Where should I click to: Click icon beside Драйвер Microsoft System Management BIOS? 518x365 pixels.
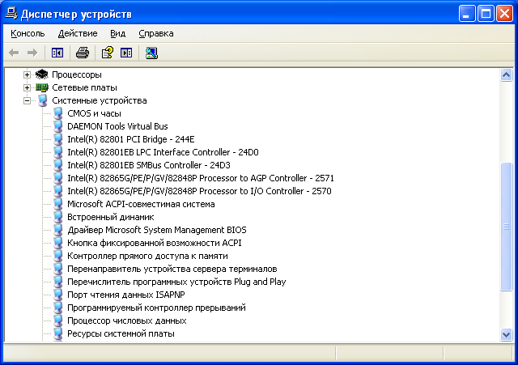pyautogui.click(x=58, y=230)
